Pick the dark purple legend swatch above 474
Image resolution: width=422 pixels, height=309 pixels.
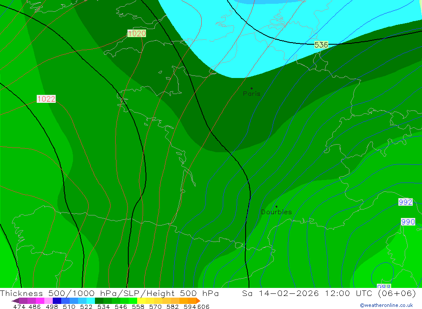pyautogui.click(x=23, y=301)
